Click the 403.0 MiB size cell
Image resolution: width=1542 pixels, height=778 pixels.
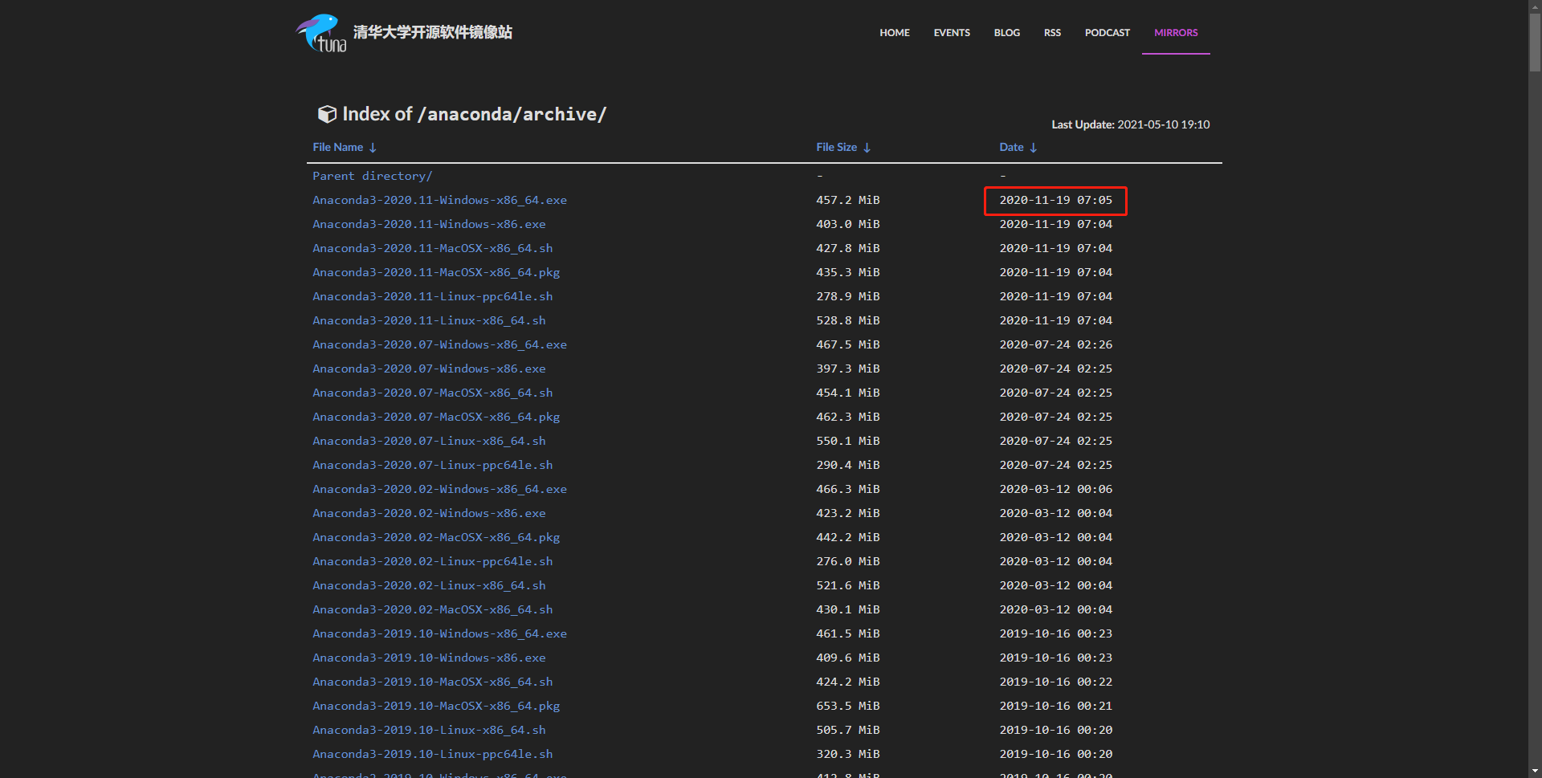point(847,224)
